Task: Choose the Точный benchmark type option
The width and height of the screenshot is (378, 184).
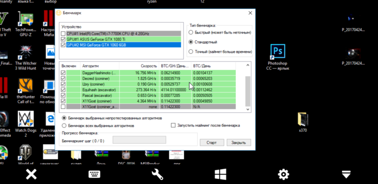Action: 190,52
